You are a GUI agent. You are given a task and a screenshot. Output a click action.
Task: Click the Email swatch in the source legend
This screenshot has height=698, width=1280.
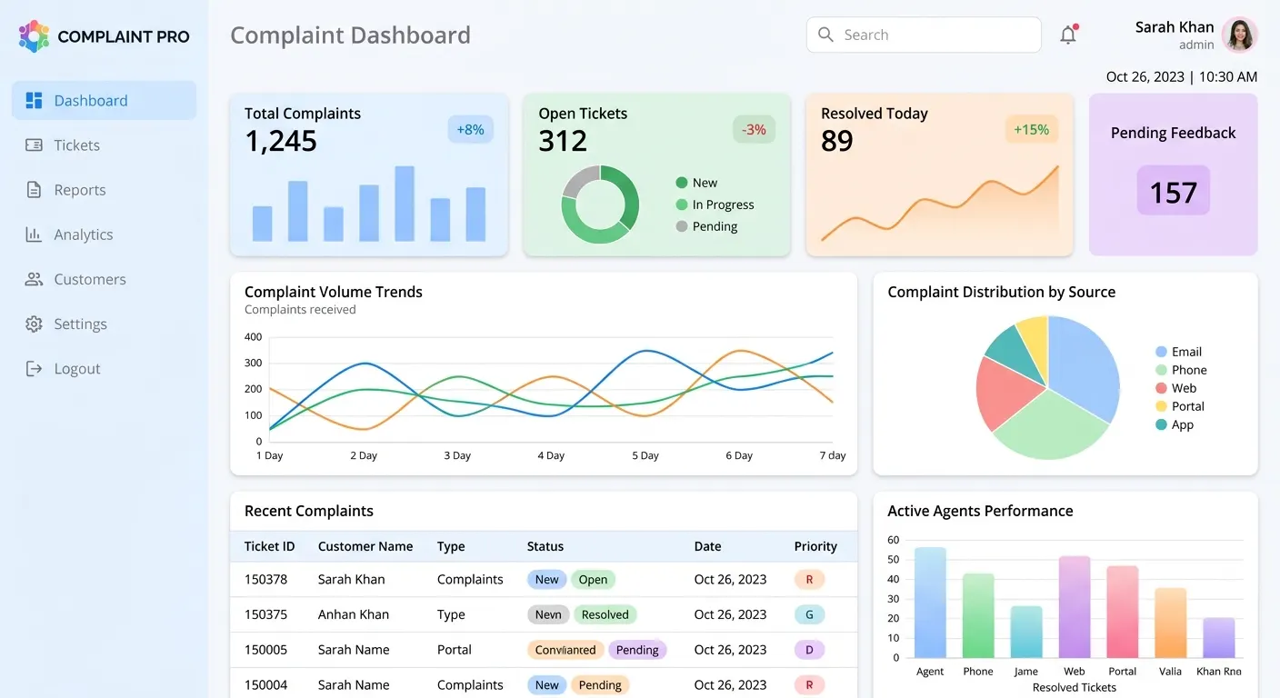coord(1161,352)
